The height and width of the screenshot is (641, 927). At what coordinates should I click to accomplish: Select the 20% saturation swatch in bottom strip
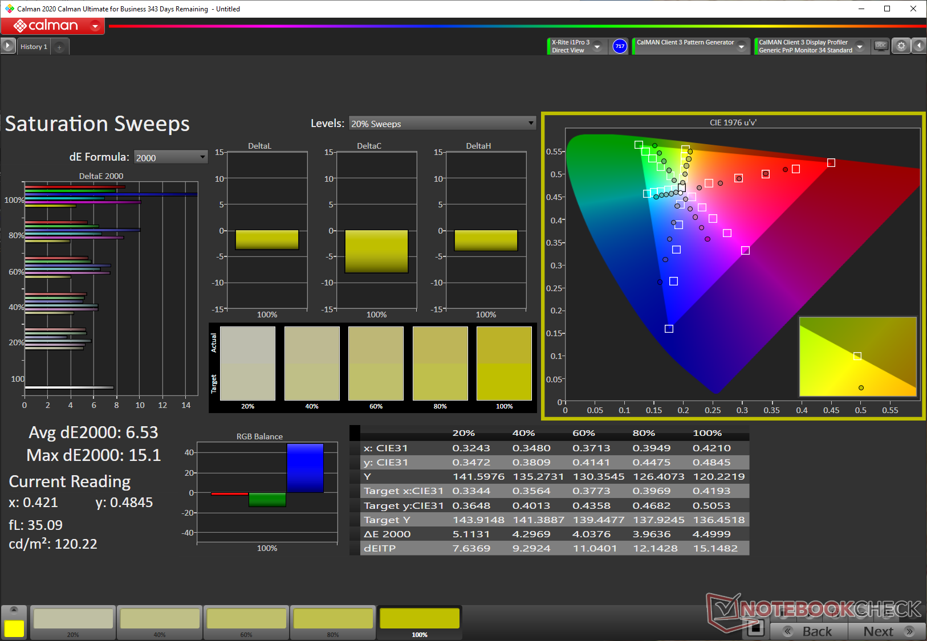(73, 622)
